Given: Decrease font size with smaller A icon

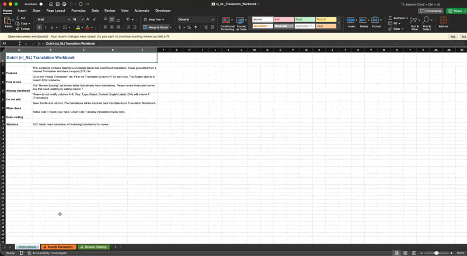Looking at the screenshot, I should point(95,19).
